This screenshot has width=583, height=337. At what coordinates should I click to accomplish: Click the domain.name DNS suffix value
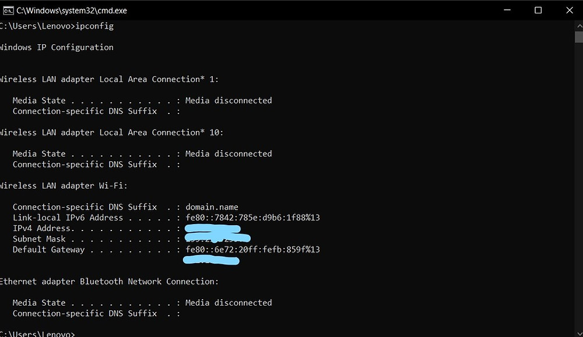pos(212,207)
